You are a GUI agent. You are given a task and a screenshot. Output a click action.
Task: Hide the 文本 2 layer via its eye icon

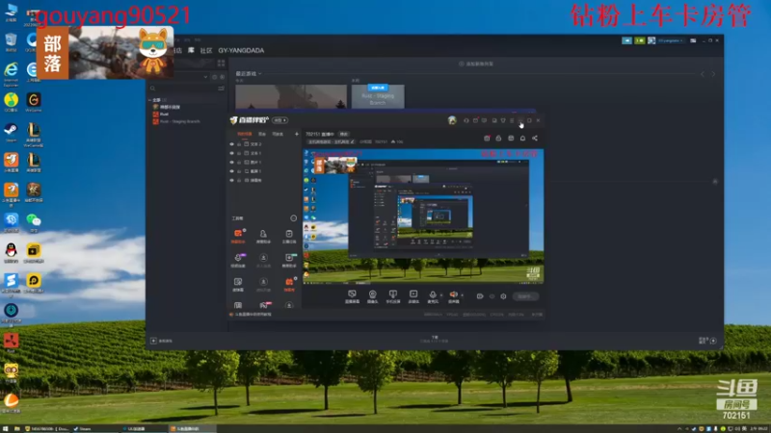coord(232,144)
